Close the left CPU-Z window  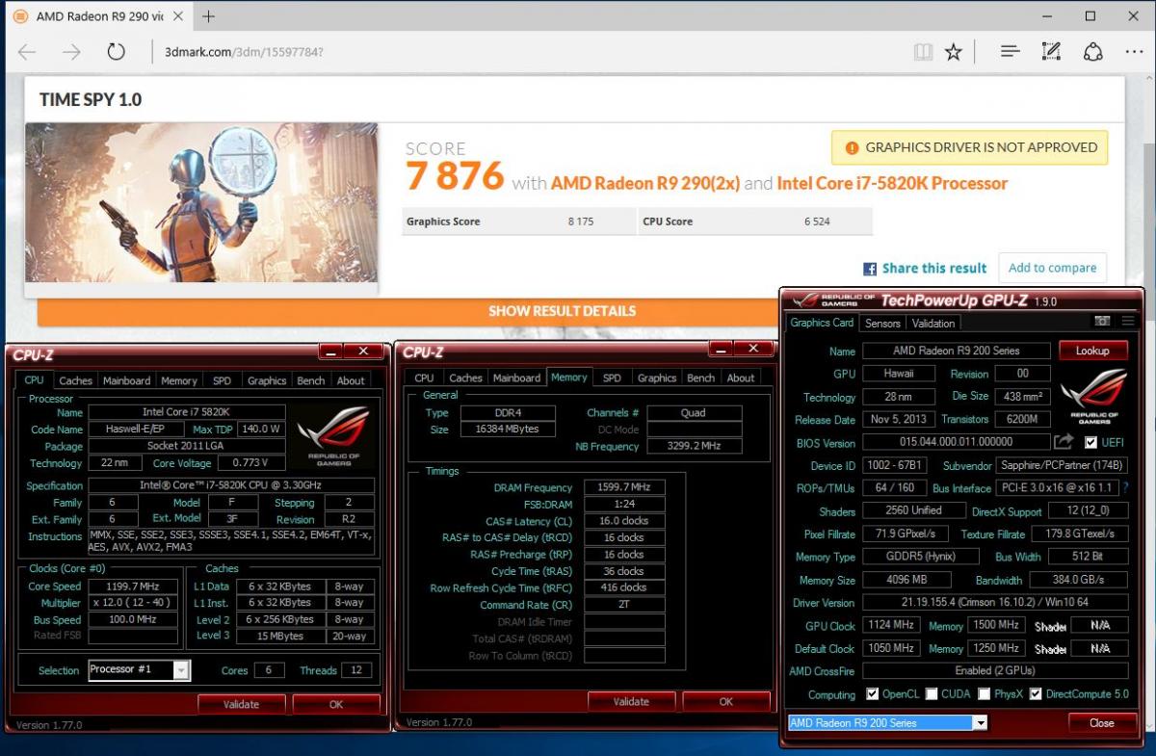coord(363,352)
